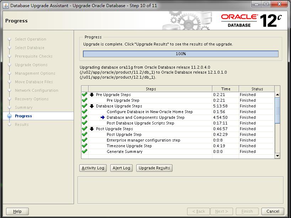The height and width of the screenshot is (218, 291).
Task: Select the Select Operation step in the sidebar
Action: click(x=31, y=39)
